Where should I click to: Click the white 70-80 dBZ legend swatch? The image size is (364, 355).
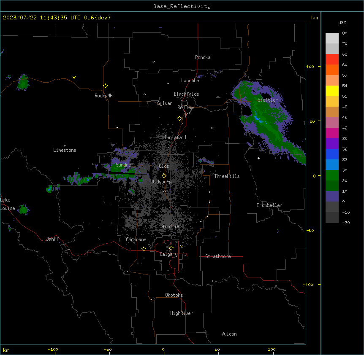tap(332, 38)
